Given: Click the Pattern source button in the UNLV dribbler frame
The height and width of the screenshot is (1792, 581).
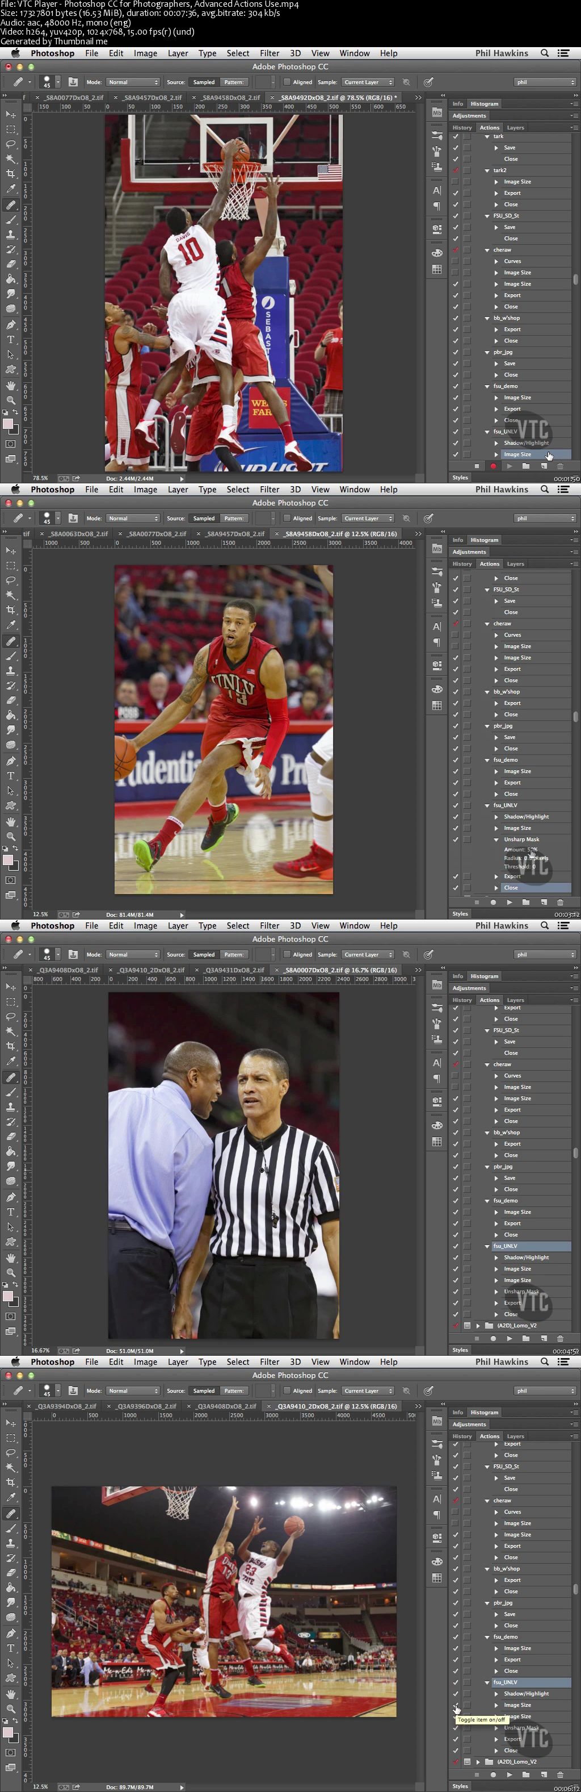Looking at the screenshot, I should tap(234, 518).
